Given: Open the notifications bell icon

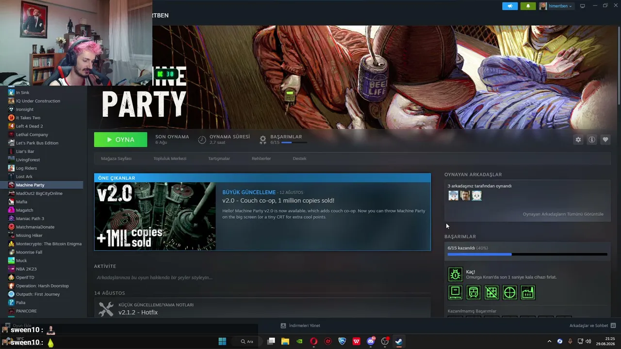Looking at the screenshot, I should pyautogui.click(x=528, y=6).
